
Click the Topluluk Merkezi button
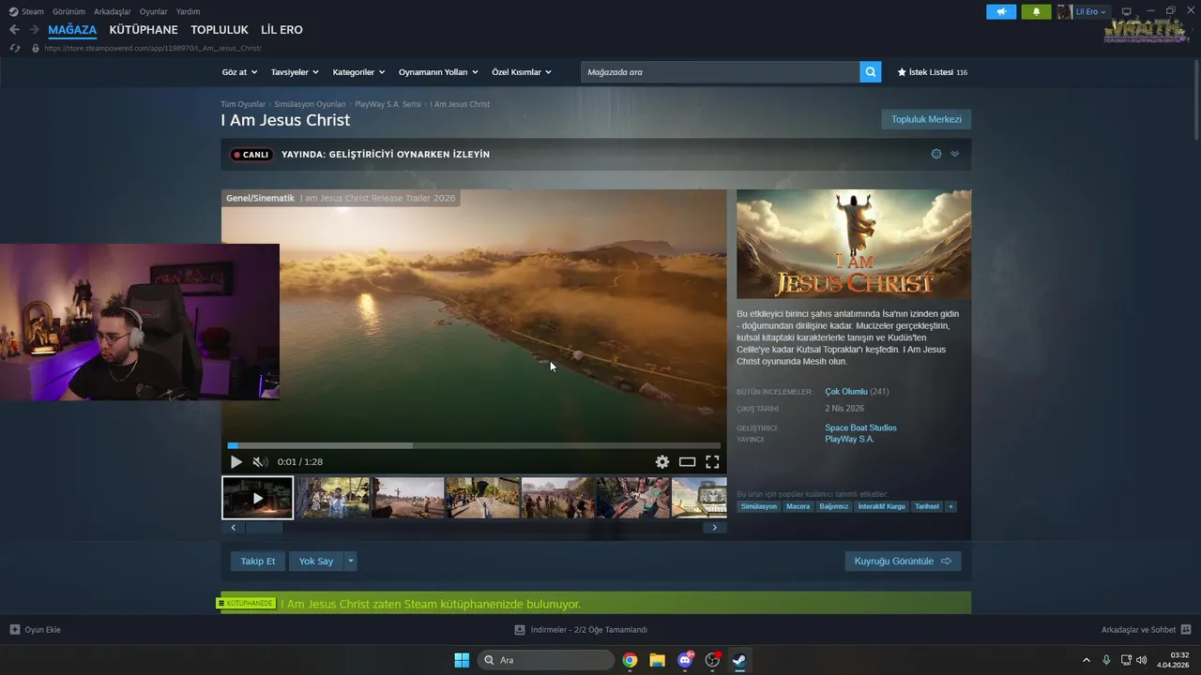point(926,119)
